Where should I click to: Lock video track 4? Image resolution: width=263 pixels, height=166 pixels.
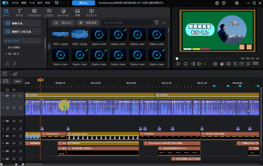pyautogui.click(x=20, y=143)
